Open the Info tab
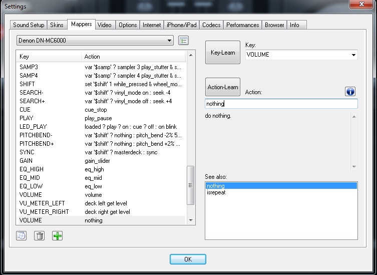377x275 pixels. 296,25
